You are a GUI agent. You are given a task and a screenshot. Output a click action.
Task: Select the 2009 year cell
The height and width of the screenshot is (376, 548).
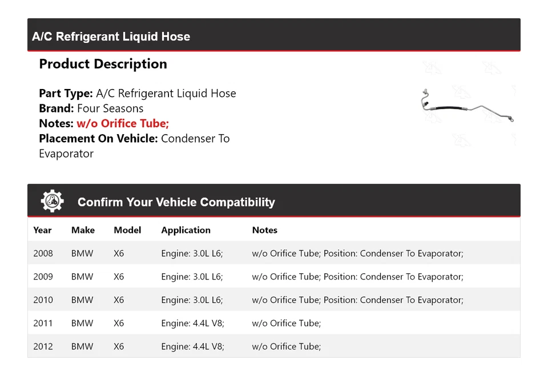tap(43, 277)
